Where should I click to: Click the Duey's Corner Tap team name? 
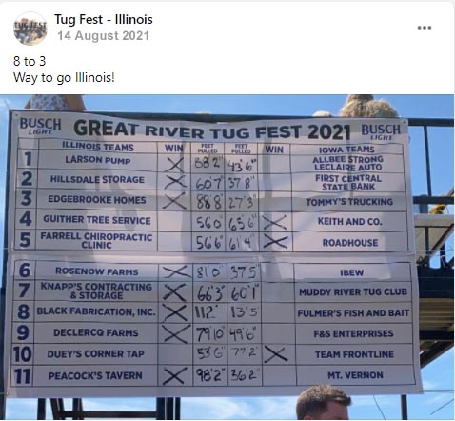pos(95,354)
